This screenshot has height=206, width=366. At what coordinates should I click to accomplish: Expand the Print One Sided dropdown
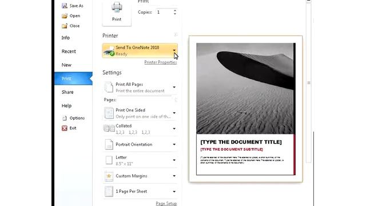[x=174, y=113]
